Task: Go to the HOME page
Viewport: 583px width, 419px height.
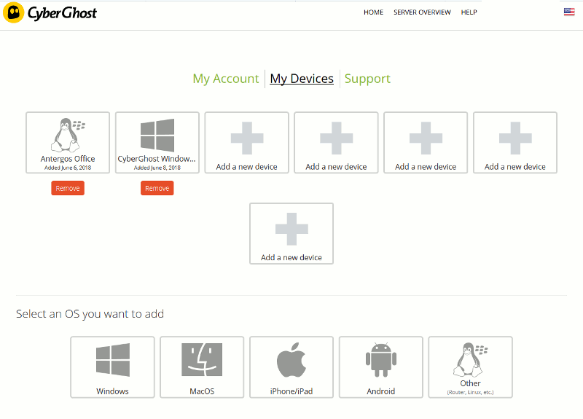Action: 373,12
